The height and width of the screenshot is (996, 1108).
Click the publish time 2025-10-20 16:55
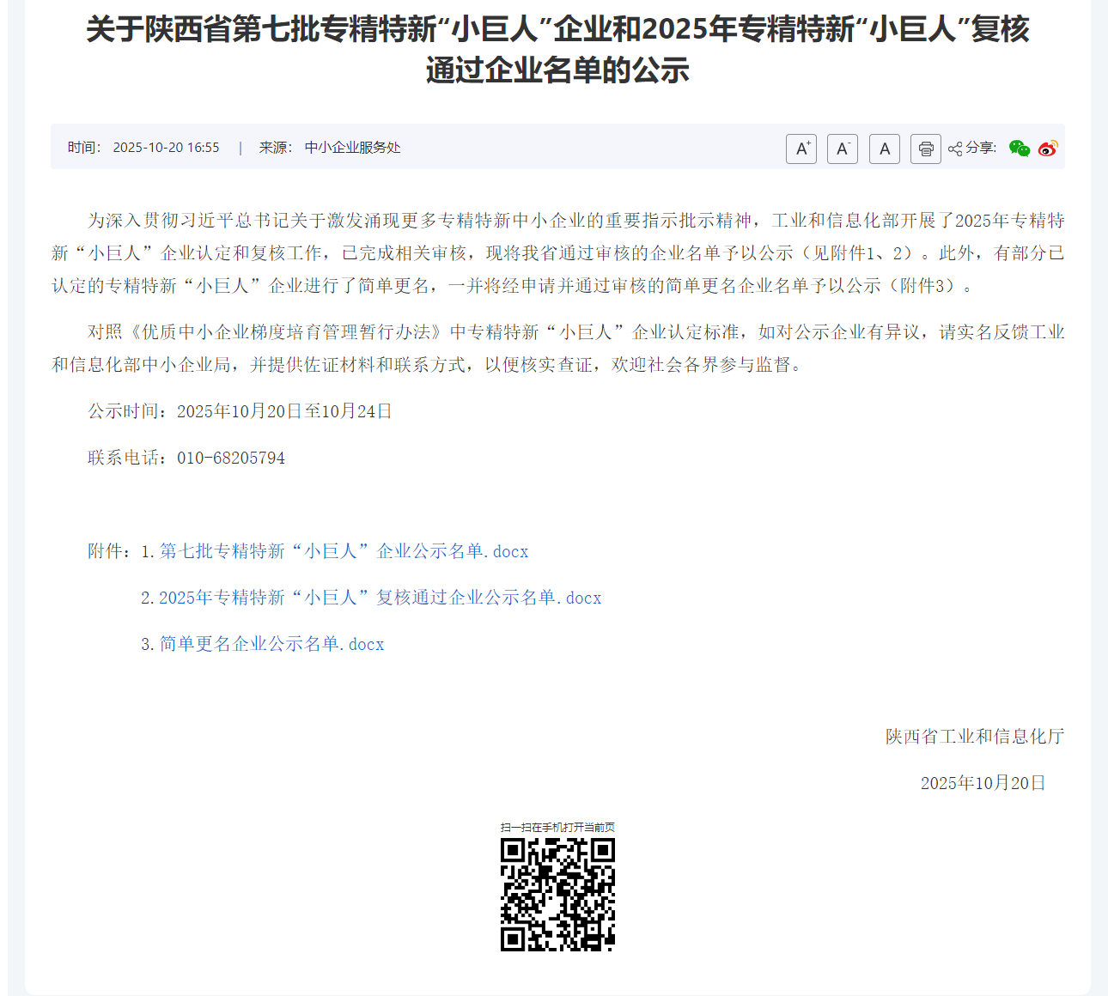(x=166, y=148)
